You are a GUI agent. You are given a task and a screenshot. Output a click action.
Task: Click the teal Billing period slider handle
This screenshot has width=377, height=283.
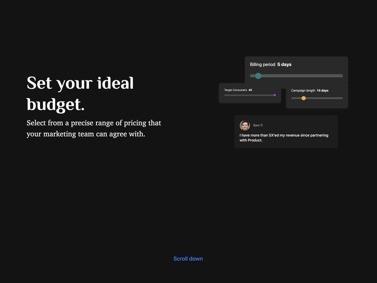(258, 76)
